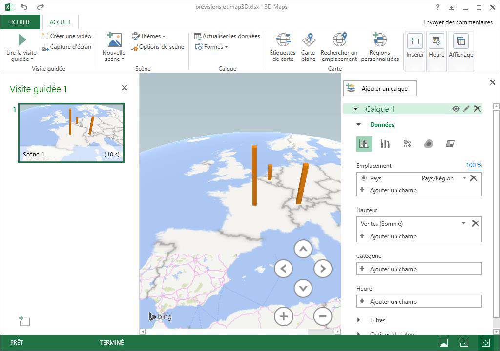Select the Pays radio button

tap(364, 178)
